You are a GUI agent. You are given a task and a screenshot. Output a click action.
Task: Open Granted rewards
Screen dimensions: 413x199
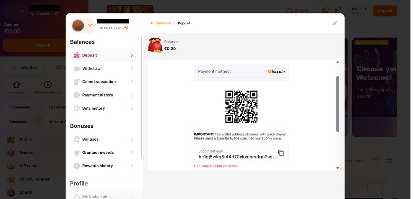point(104,152)
